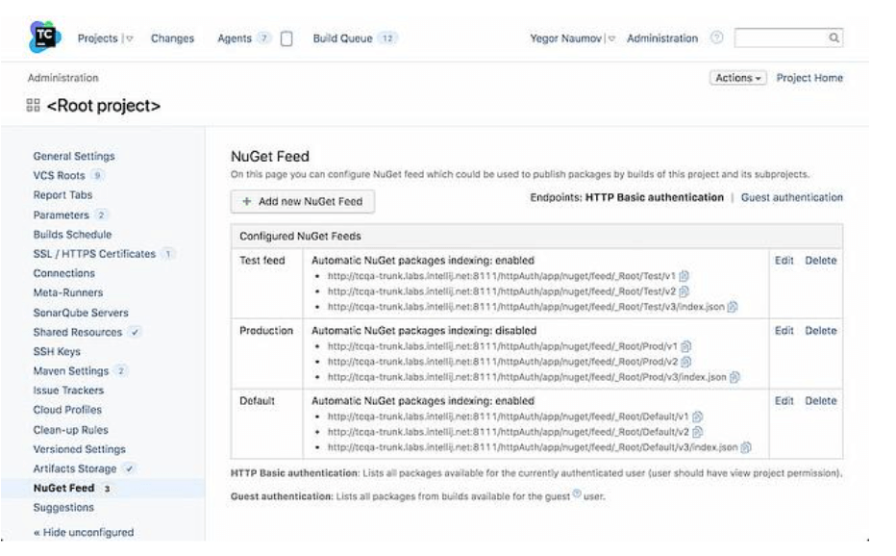Edit the Test feed

(x=784, y=261)
